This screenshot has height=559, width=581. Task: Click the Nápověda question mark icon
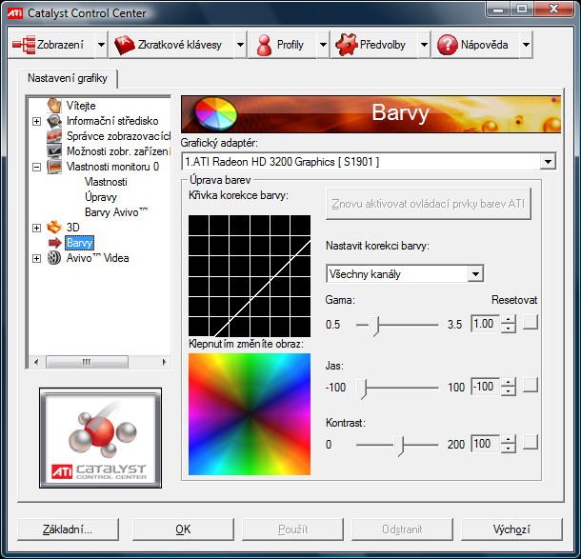pyautogui.click(x=448, y=45)
